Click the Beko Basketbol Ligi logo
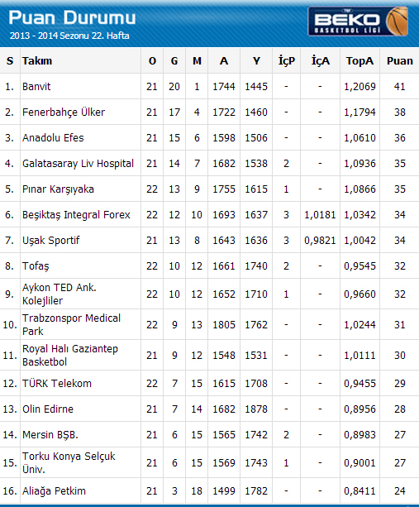The image size is (419, 507). [358, 22]
